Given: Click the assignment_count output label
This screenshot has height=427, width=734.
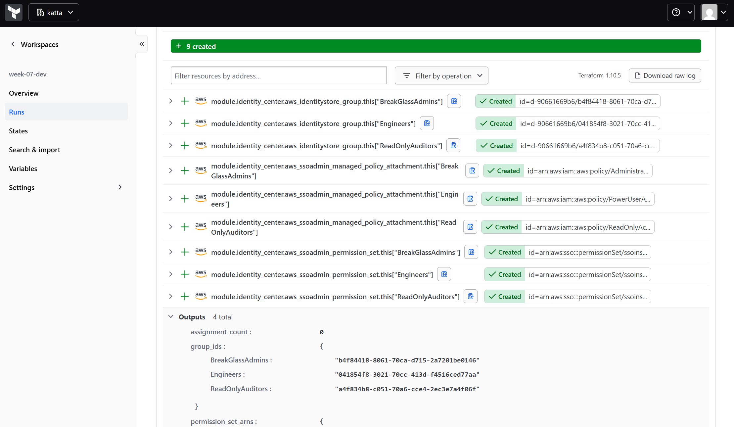Looking at the screenshot, I should pos(221,332).
